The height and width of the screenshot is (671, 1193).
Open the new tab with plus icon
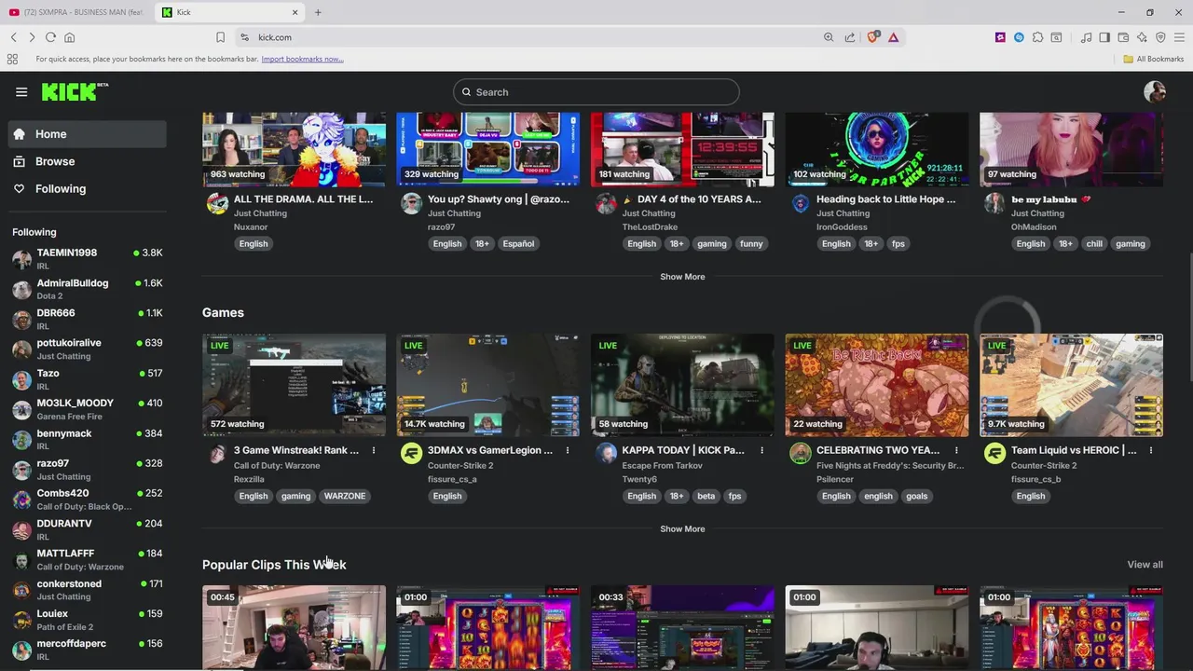[318, 12]
